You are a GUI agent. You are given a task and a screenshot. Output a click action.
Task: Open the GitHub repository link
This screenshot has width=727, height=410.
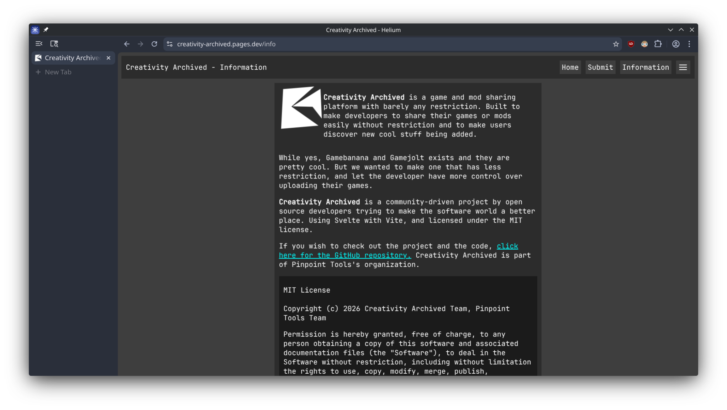point(344,255)
